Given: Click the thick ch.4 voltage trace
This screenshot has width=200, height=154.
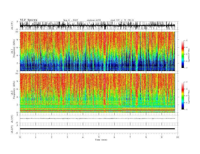Looking at the screenshot, I should click(x=97, y=129).
